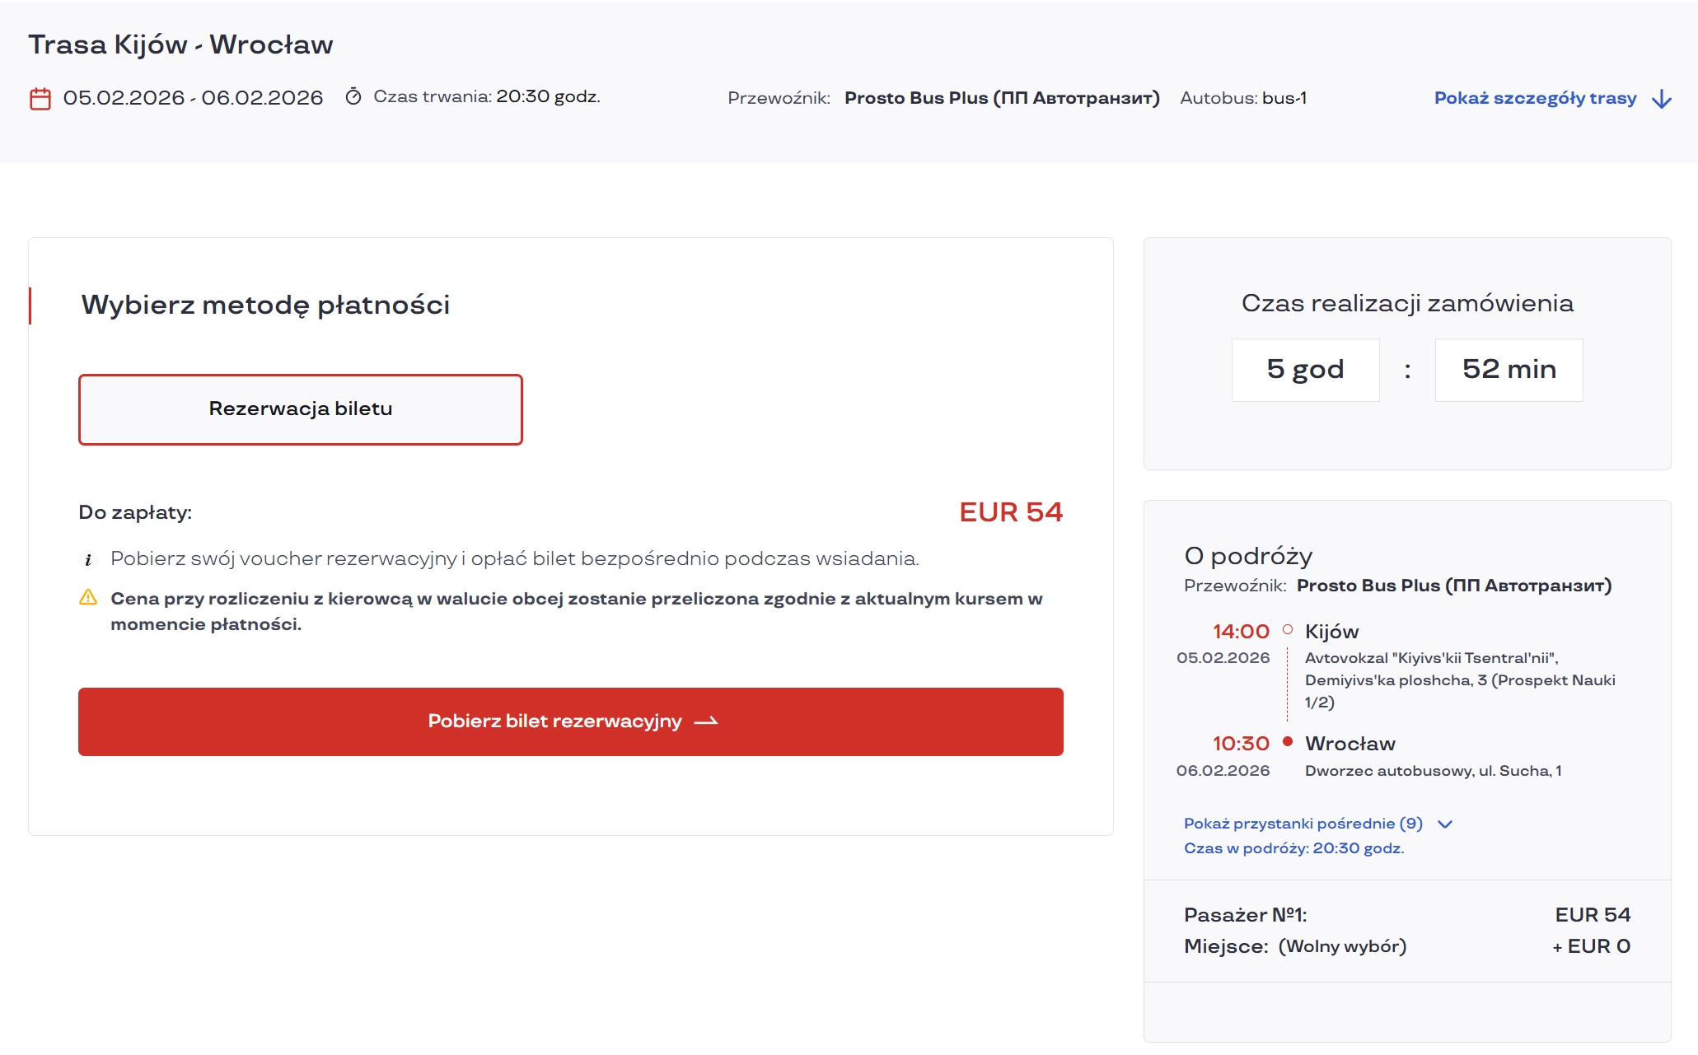Open the Wybierz metodę płatności section

coord(264,305)
